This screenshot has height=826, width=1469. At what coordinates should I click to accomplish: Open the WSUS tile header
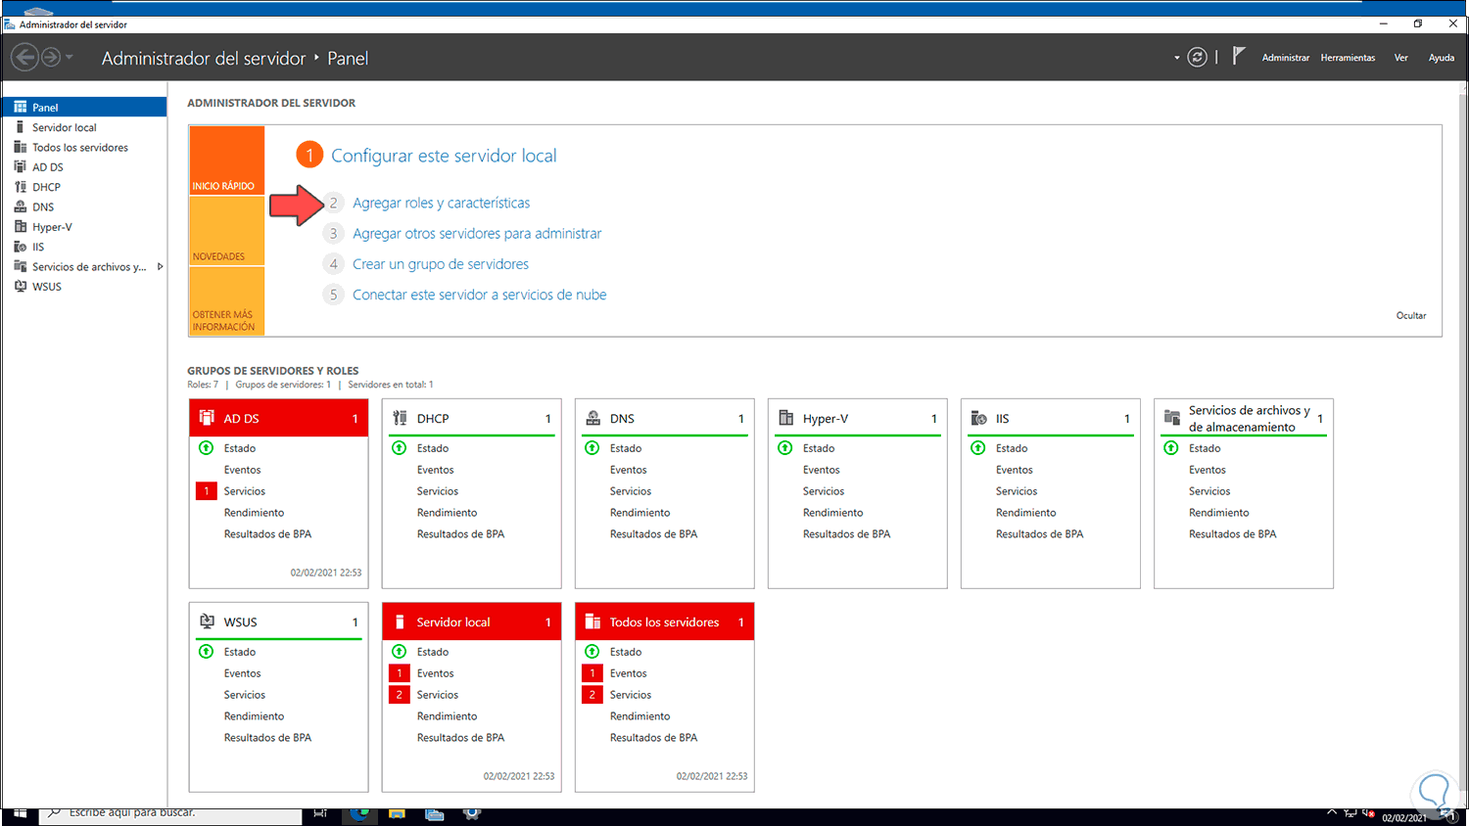coord(278,621)
